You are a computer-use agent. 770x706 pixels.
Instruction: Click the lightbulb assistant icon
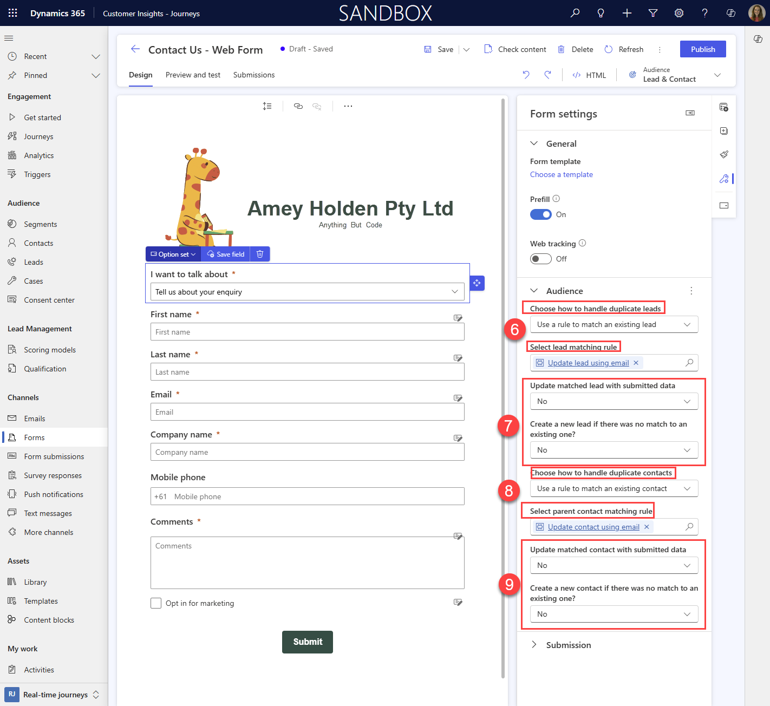pos(601,13)
